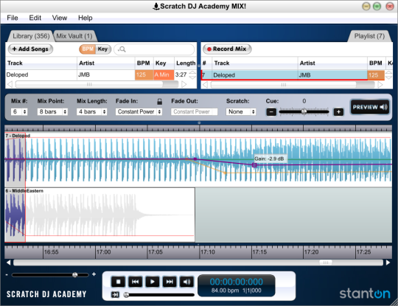
Task: Click the PREVIEW button
Action: point(370,107)
